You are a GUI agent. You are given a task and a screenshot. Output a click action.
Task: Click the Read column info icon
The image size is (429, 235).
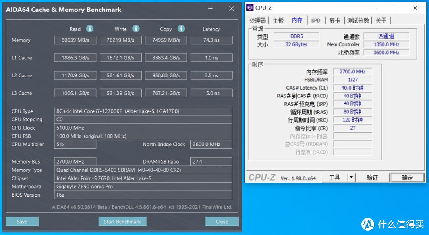(89, 29)
